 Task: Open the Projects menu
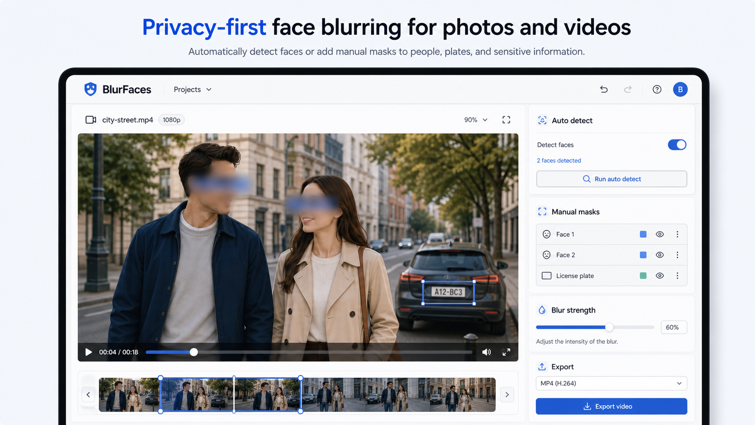click(x=192, y=89)
